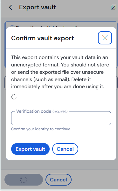The width and height of the screenshot is (118, 191).
Task: Focus the Verification code input field
Action: (61, 118)
